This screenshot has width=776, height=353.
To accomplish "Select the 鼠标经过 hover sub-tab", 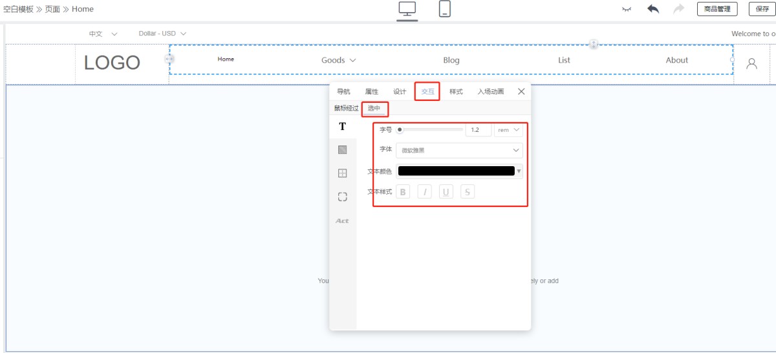I will (x=346, y=109).
